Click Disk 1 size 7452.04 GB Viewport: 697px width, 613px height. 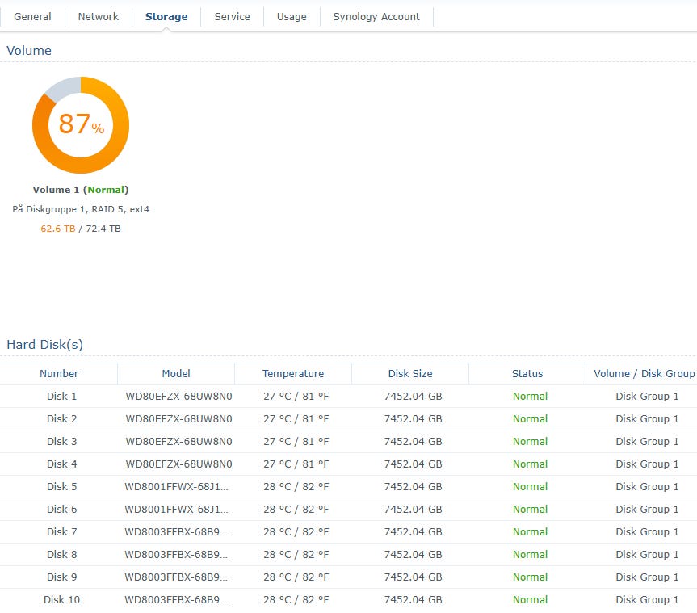click(x=413, y=397)
